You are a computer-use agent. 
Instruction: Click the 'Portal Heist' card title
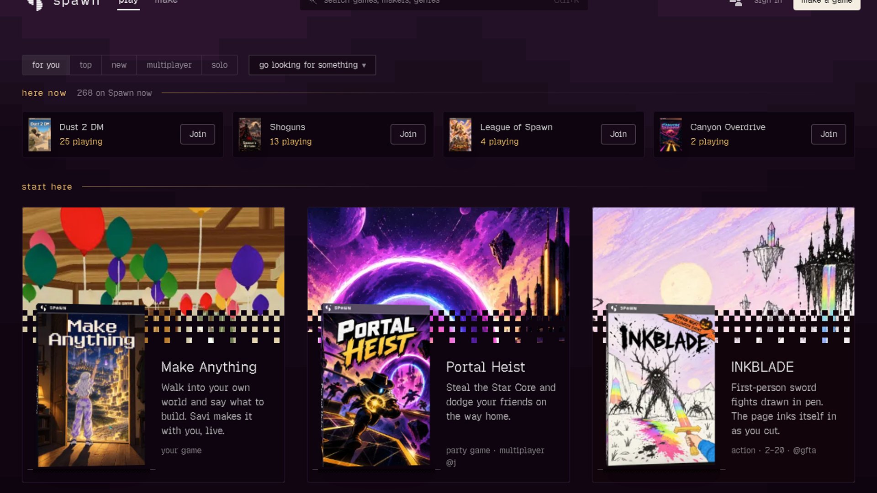(x=486, y=367)
